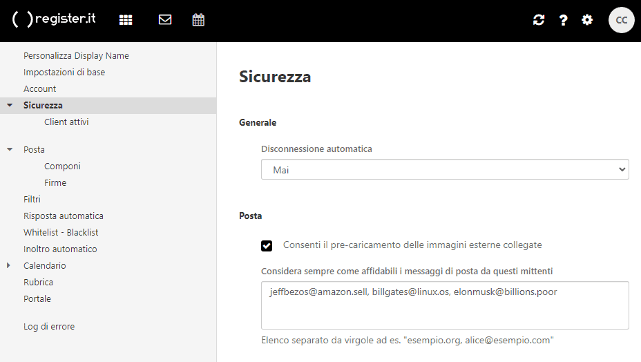Open the calendar icon in top bar
This screenshot has width=641, height=362.
[x=198, y=20]
